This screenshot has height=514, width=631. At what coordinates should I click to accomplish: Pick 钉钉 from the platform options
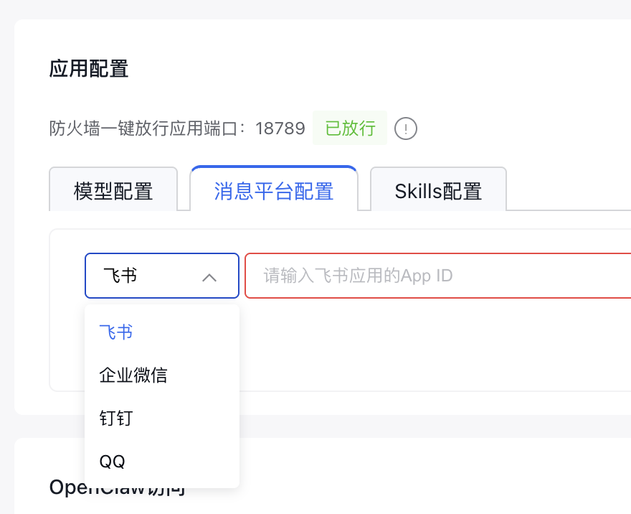click(x=116, y=419)
